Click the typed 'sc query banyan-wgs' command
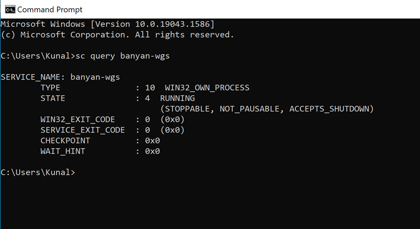Viewport: 420px width, 229px height. point(123,56)
